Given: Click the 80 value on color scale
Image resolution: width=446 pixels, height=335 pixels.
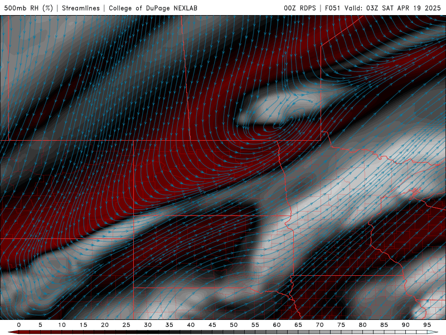Looking at the screenshot, I should coord(362,325).
